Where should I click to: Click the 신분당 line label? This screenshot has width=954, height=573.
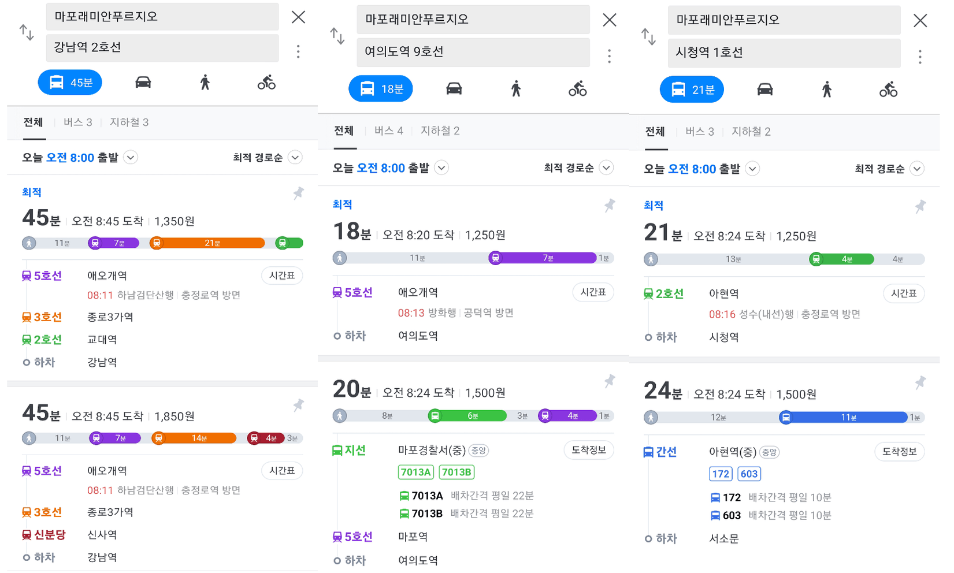click(x=44, y=535)
